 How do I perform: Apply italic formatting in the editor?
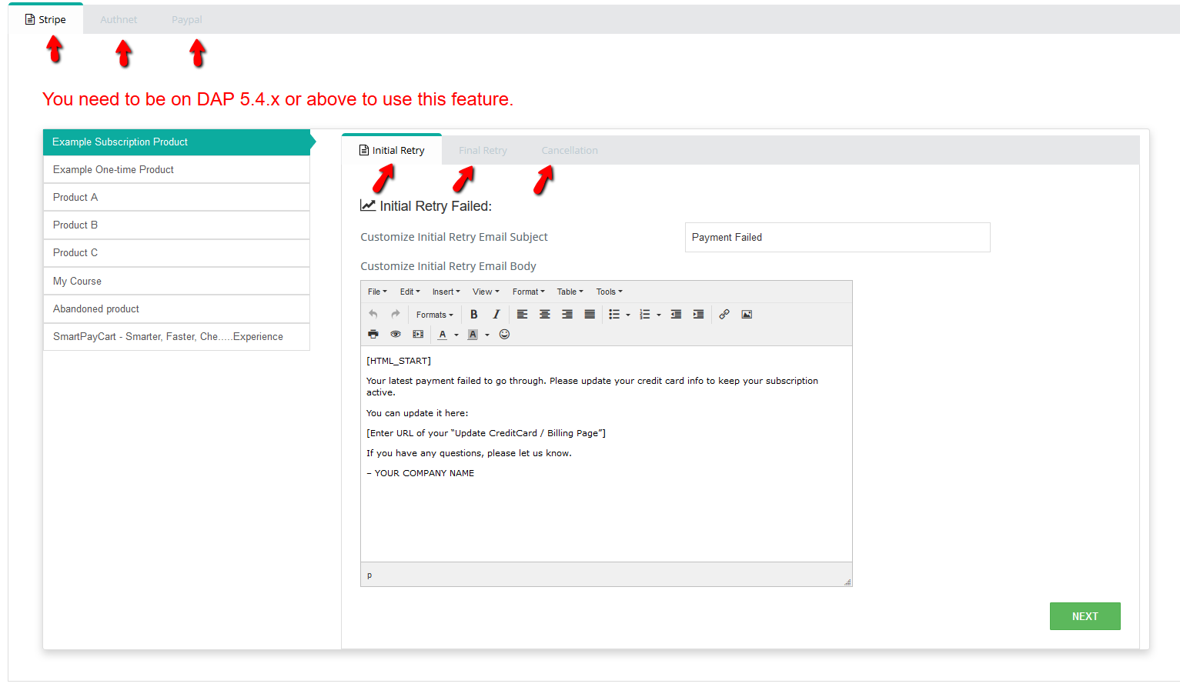coord(496,315)
